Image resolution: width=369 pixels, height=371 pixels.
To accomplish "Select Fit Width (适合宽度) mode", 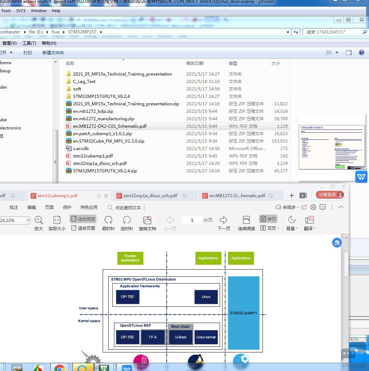I will pyautogui.click(x=83, y=219).
